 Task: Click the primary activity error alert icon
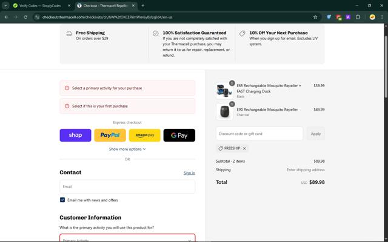67,88
